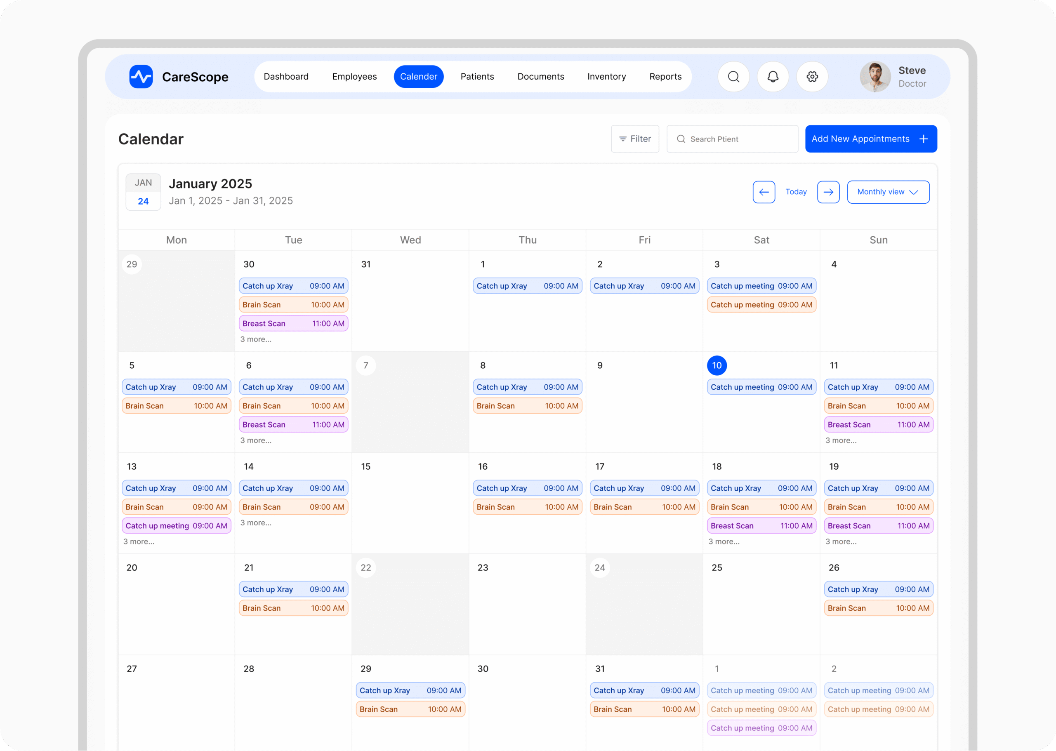Open Breast Scan event on January 18
The width and height of the screenshot is (1056, 751).
[761, 526]
